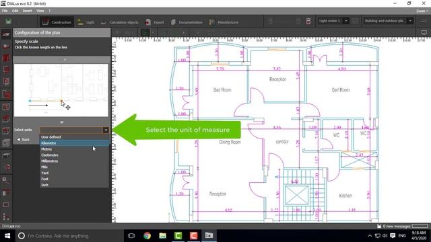
Task: Open the red taskbar app icon
Action: coord(193,236)
